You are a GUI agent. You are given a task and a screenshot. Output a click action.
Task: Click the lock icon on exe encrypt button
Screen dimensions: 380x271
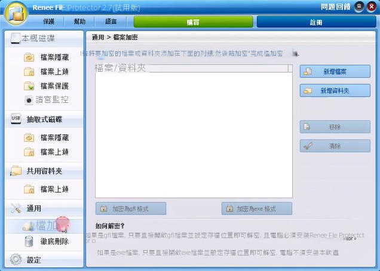click(229, 209)
